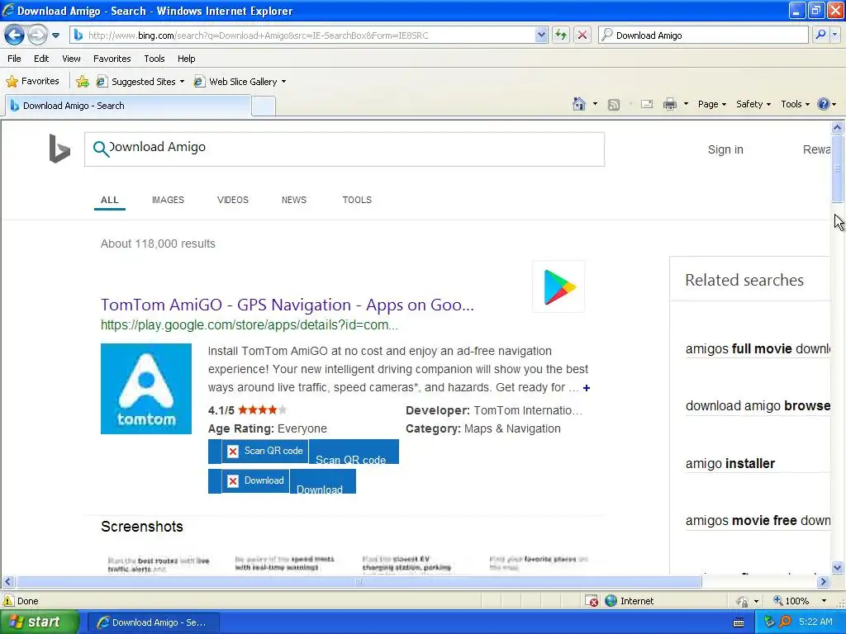Click the Refresh page icon
Screen dimensions: 846x634
(x=561, y=35)
